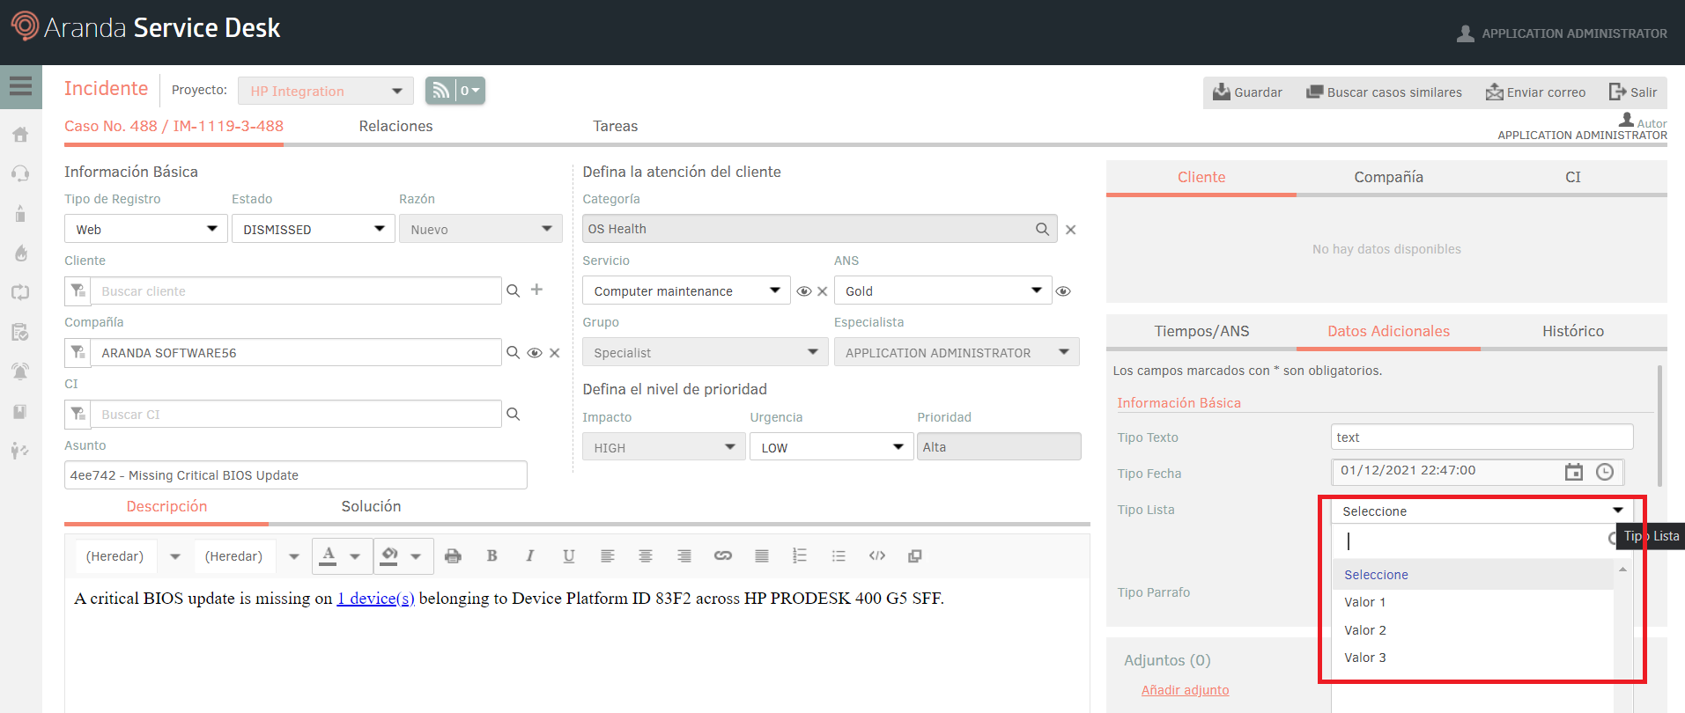
Task: Open the clock time picker icon
Action: point(1605,472)
